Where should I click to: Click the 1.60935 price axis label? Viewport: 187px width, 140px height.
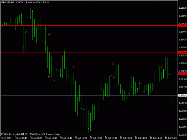click(183, 119)
